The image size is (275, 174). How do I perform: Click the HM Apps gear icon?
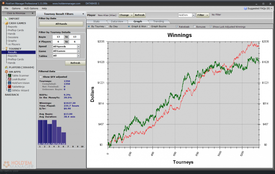click(x=7, y=72)
